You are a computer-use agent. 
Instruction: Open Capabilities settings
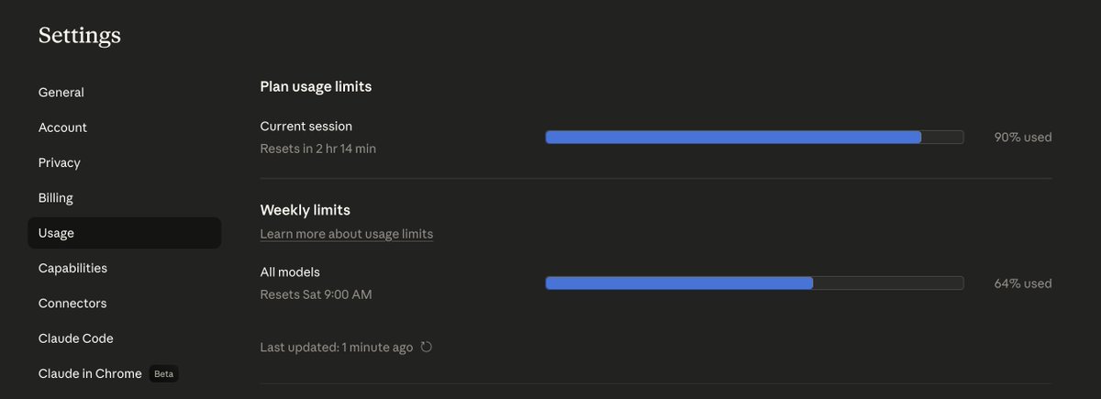[x=72, y=268]
